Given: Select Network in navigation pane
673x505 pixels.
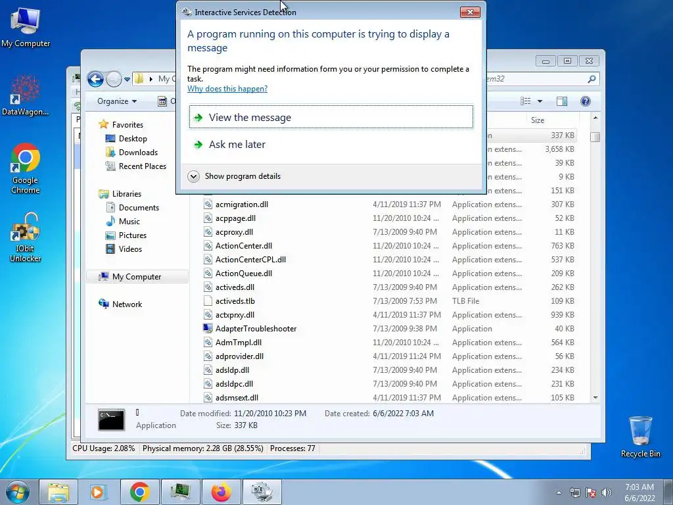Looking at the screenshot, I should 121,304.
